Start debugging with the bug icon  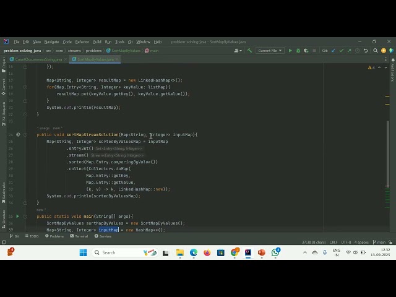coord(298,51)
